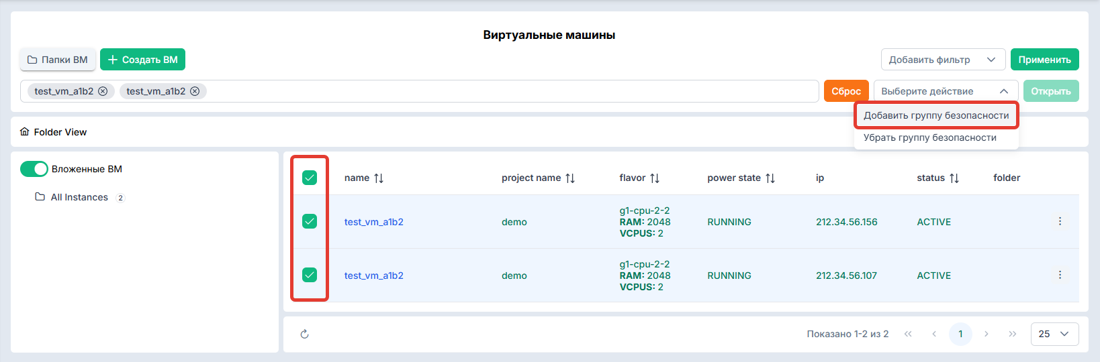Viewport: 1100px width, 362px height.
Task: Click demo project in row 212.34.56.156
Action: 514,222
